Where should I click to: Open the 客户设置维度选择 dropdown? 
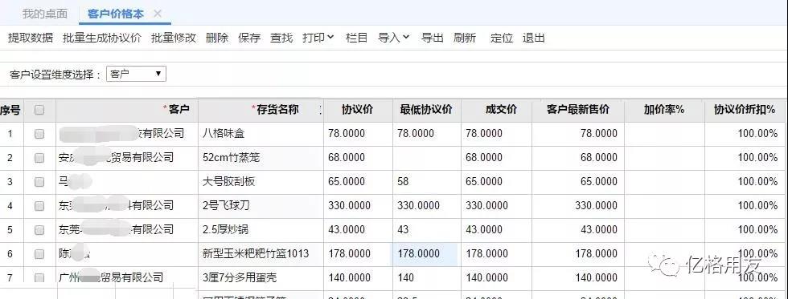click(x=136, y=74)
